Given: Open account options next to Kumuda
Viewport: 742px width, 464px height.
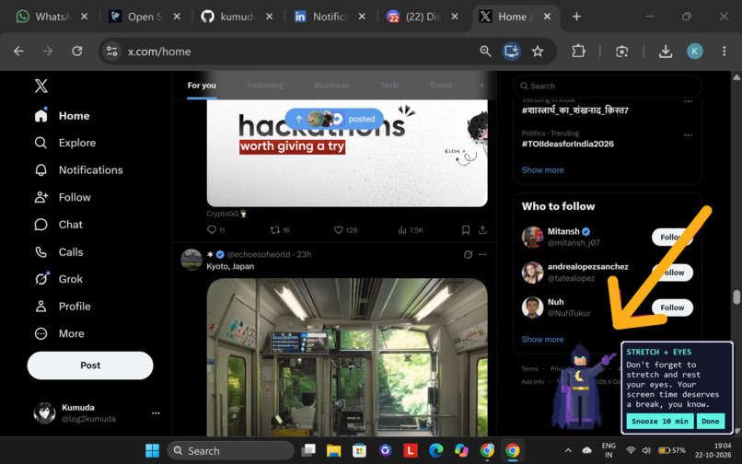Looking at the screenshot, I should point(156,412).
